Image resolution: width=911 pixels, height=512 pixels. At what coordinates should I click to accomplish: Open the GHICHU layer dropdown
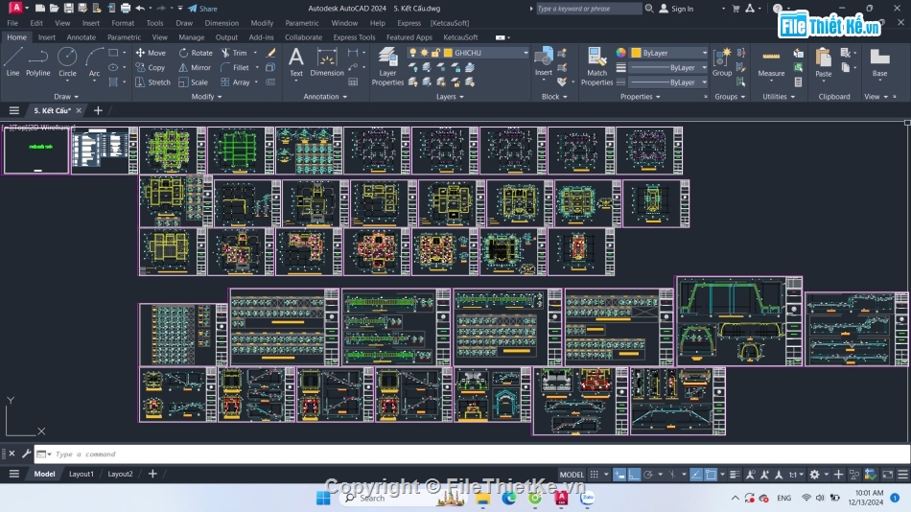click(x=526, y=53)
